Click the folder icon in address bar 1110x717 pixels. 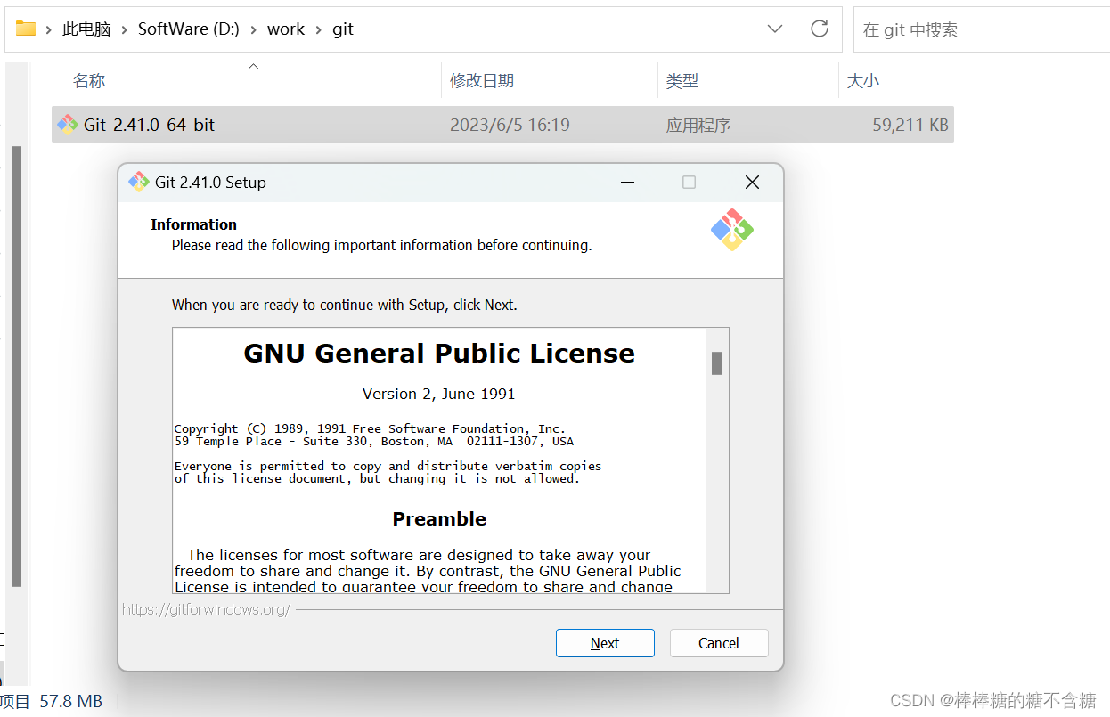click(26, 29)
